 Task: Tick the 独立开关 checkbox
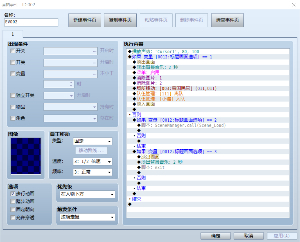point(13,95)
